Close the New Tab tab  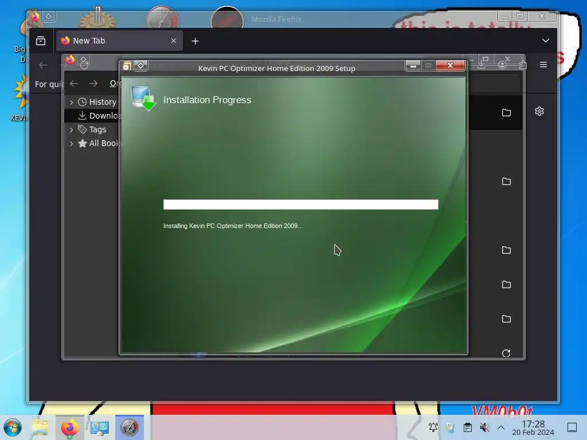(173, 41)
